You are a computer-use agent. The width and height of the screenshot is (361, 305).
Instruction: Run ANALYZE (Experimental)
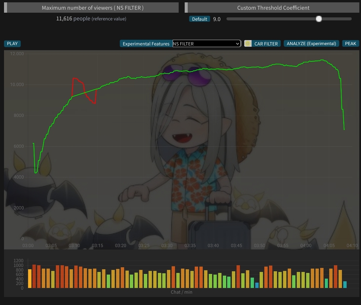(x=311, y=43)
